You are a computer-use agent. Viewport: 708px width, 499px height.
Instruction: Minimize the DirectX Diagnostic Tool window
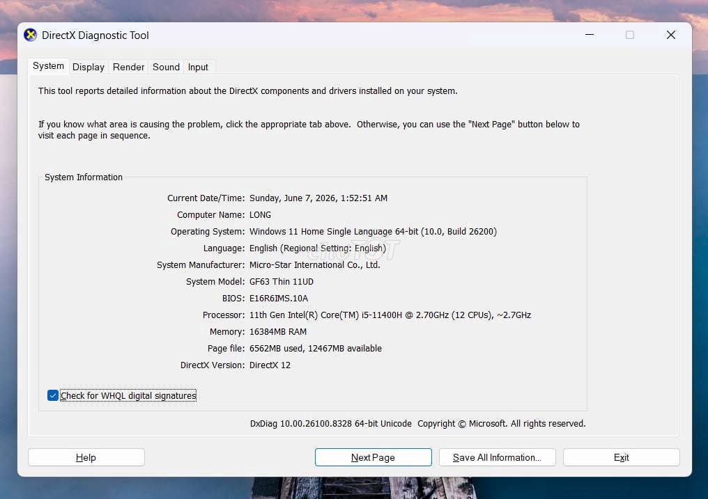click(x=590, y=35)
